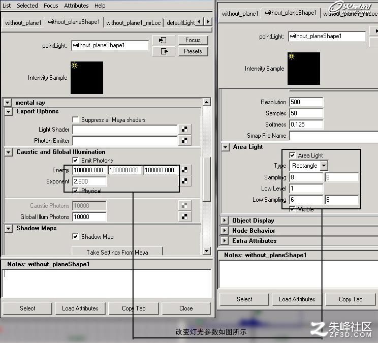Click the scrollbar thumb of mental ray panel

pos(207,179)
